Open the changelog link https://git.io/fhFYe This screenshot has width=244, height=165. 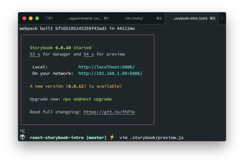click(x=109, y=112)
